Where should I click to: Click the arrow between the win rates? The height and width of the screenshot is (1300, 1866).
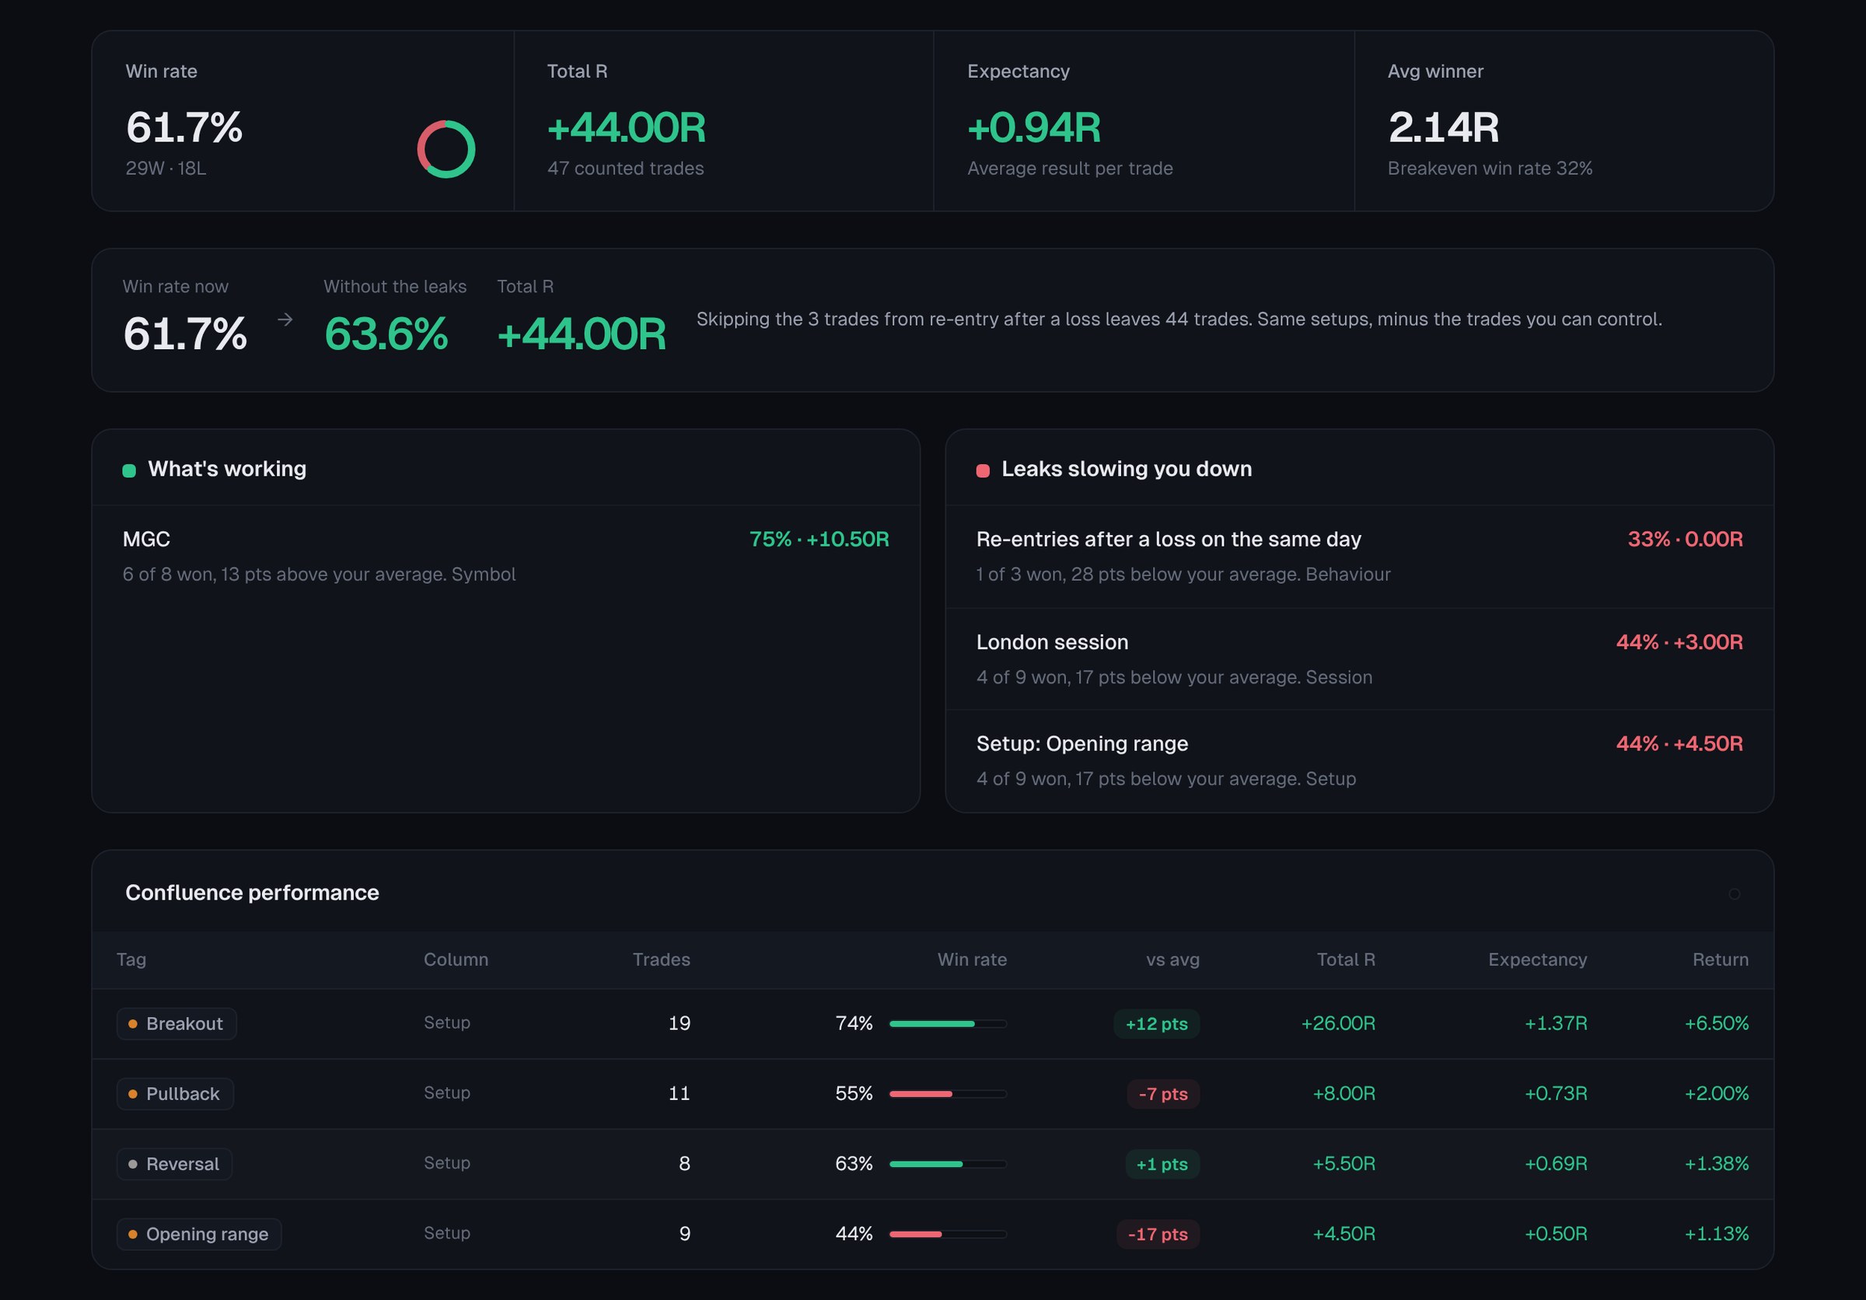tap(285, 320)
